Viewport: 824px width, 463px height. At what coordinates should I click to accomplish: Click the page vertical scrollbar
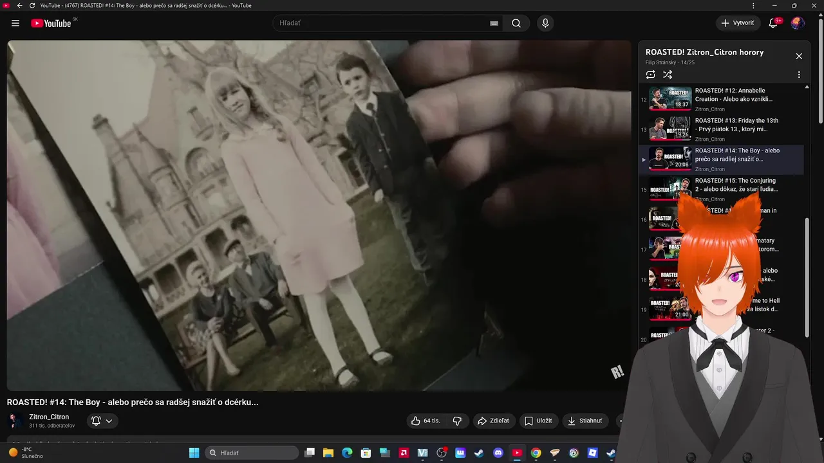[821, 71]
